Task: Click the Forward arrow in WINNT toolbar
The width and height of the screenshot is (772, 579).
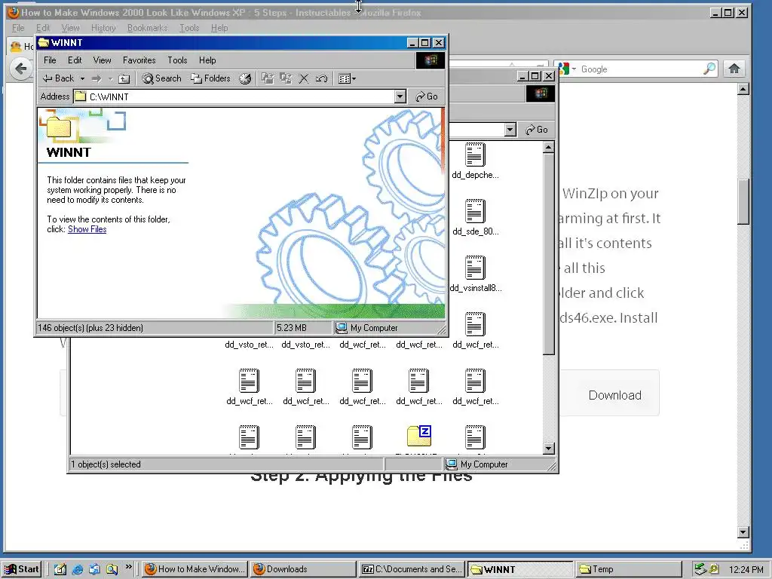Action: coord(96,78)
